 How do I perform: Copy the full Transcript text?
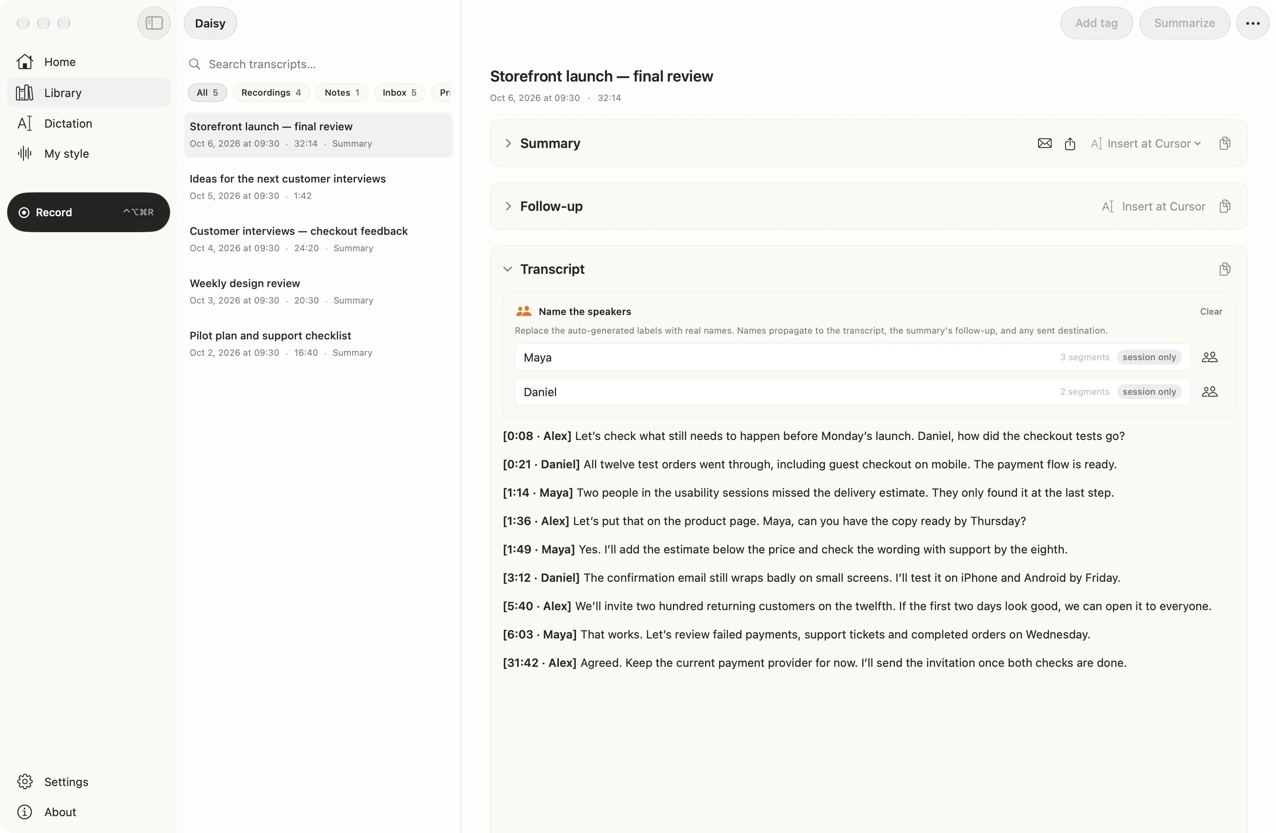click(x=1225, y=269)
